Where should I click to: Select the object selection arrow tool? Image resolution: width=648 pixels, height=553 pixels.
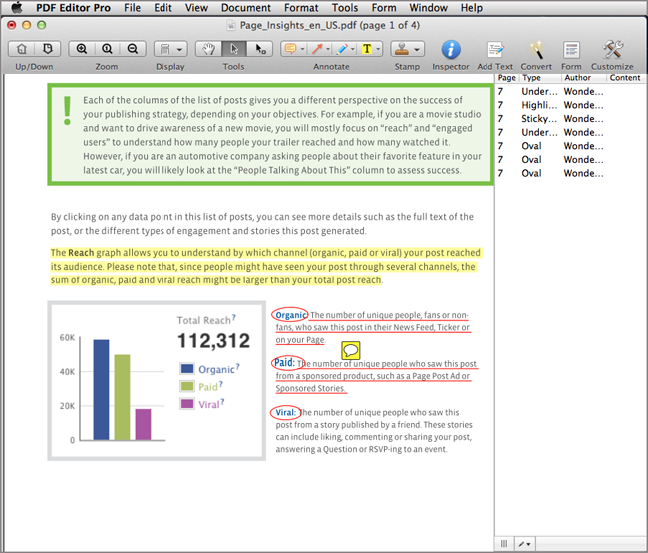(260, 49)
